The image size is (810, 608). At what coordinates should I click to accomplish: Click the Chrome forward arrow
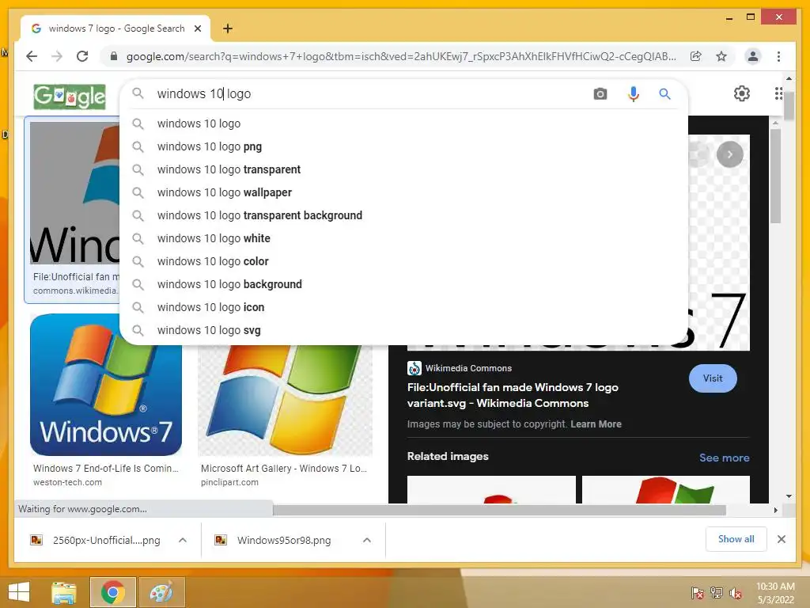(x=57, y=56)
